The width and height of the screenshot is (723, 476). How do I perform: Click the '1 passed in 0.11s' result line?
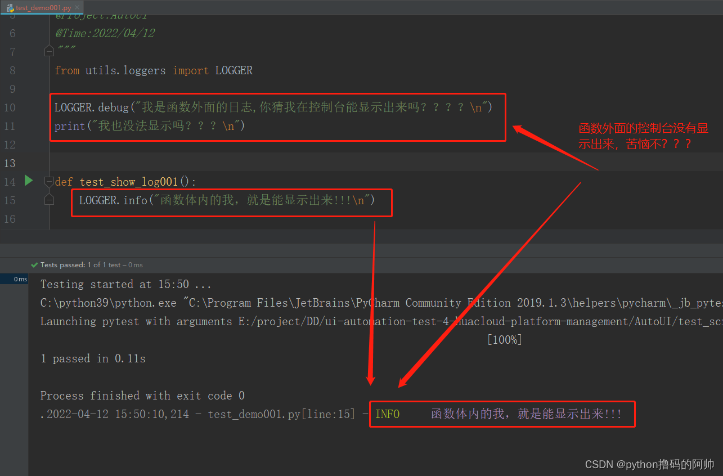tap(93, 358)
